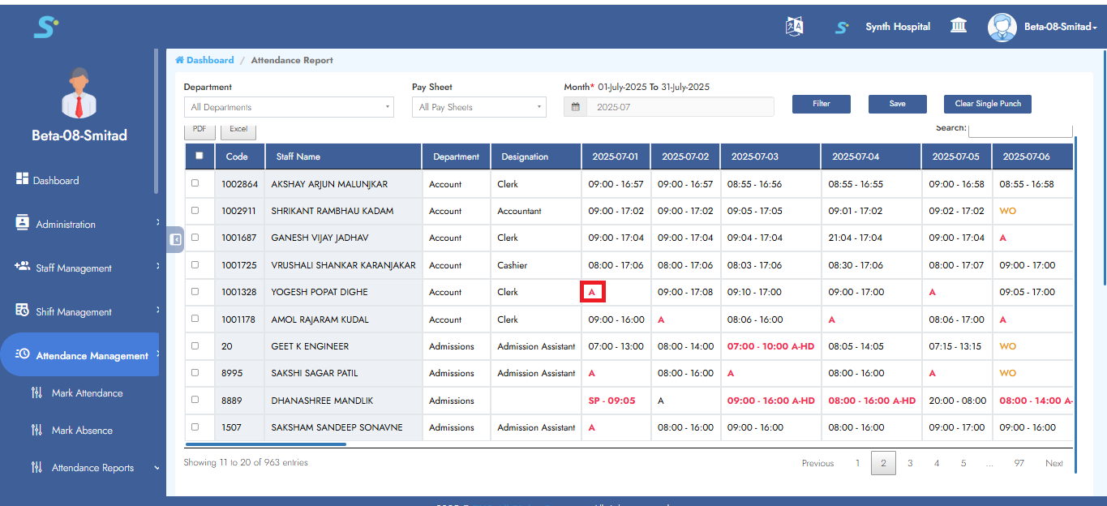Click the bank building icon in header

click(x=959, y=27)
